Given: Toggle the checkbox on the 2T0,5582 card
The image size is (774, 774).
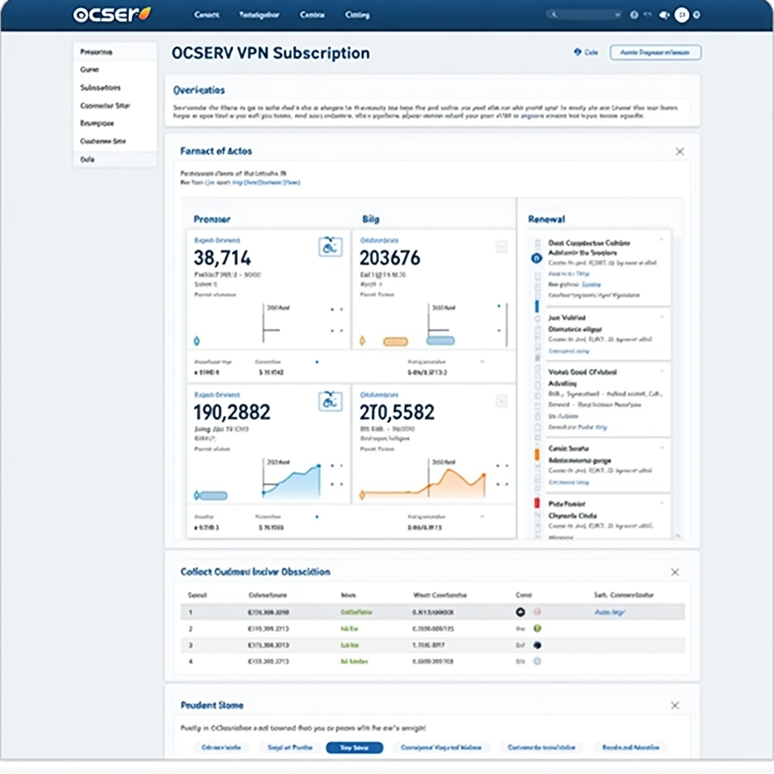Looking at the screenshot, I should 501,402.
